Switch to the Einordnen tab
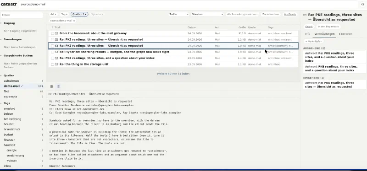 (x=345, y=34)
